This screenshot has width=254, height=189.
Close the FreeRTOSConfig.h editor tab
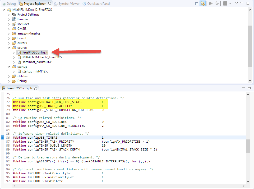(x=35, y=88)
